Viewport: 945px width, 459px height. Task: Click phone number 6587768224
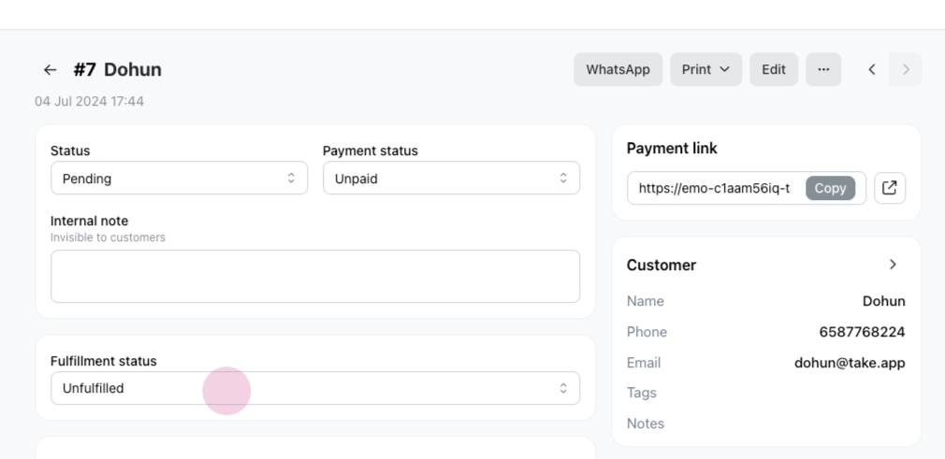click(x=862, y=332)
